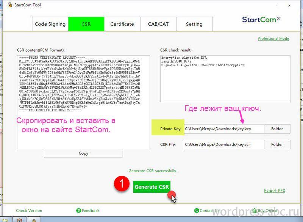Click the Check Version link

29,211
